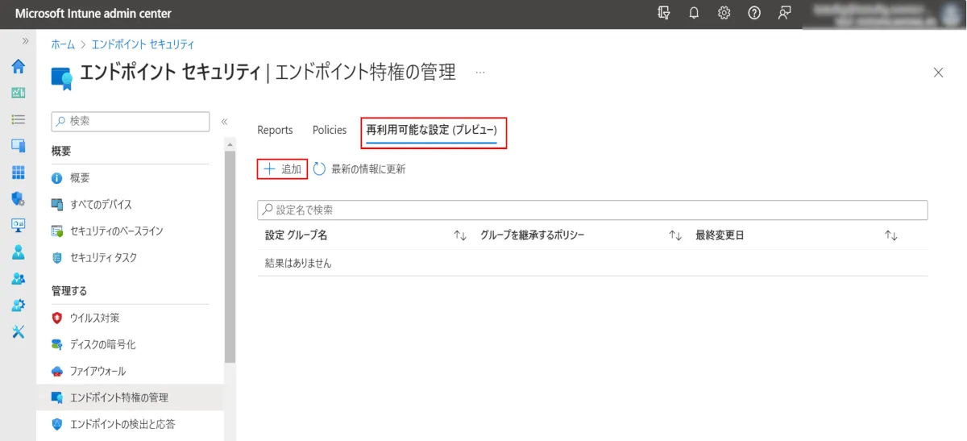
Task: Click the セキュリティのベースライン icon
Action: pyautogui.click(x=57, y=231)
